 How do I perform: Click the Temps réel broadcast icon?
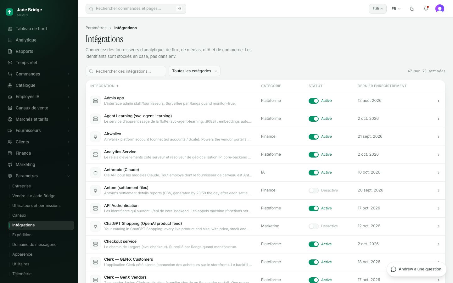pos(10,63)
